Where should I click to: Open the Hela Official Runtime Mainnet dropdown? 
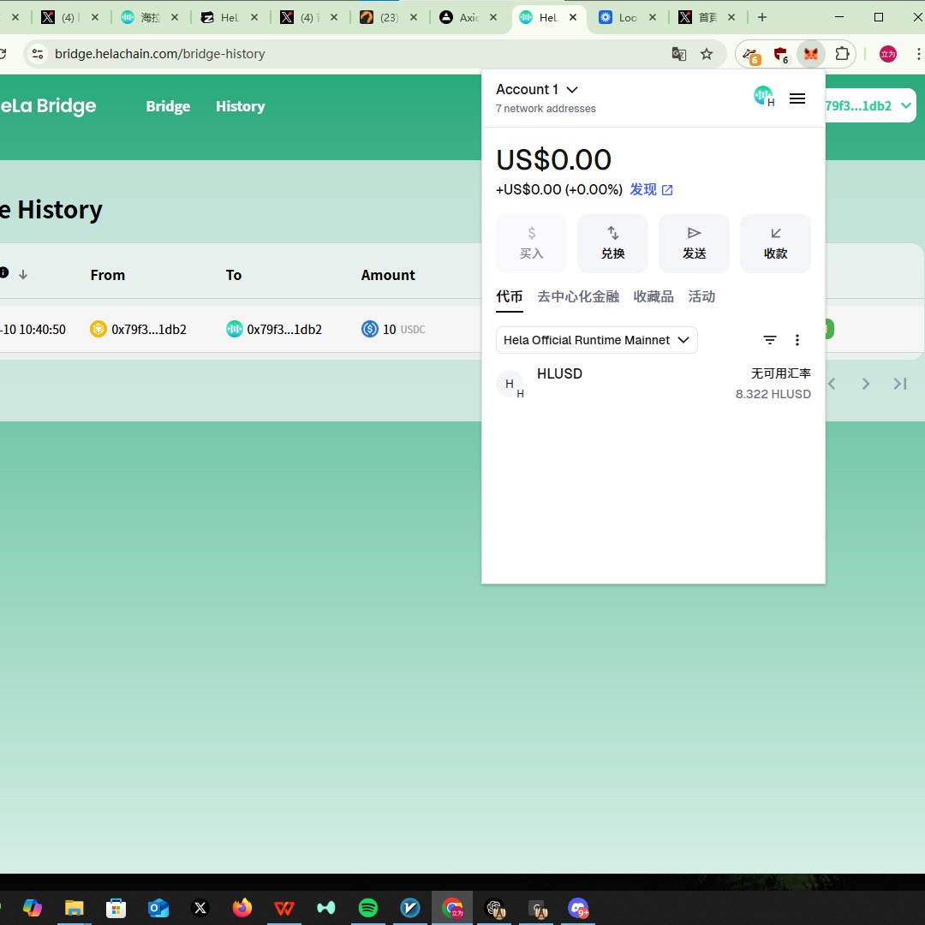[x=596, y=340]
